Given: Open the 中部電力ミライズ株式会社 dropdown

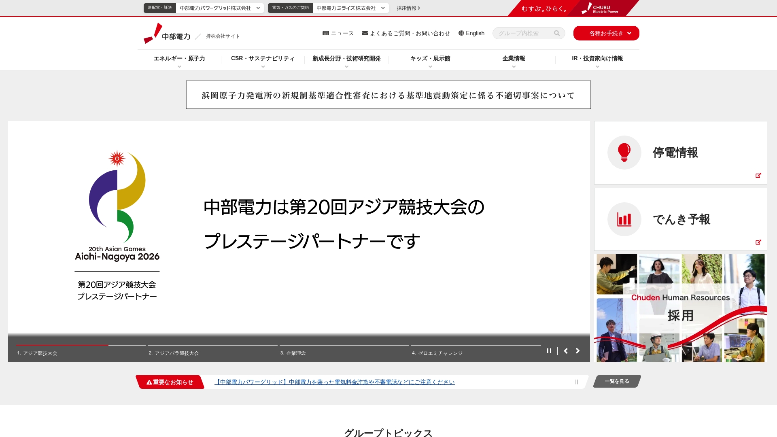Looking at the screenshot, I should point(350,8).
